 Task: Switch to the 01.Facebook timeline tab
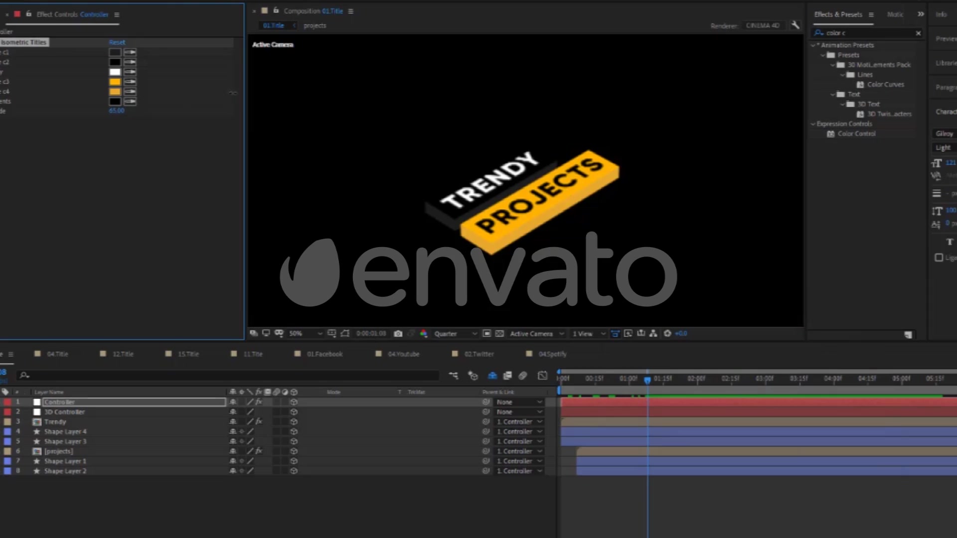[324, 354]
